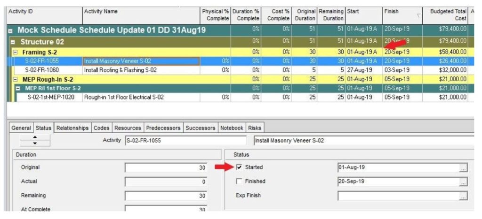Open the Codes tab
The image size is (482, 219).
102,128
